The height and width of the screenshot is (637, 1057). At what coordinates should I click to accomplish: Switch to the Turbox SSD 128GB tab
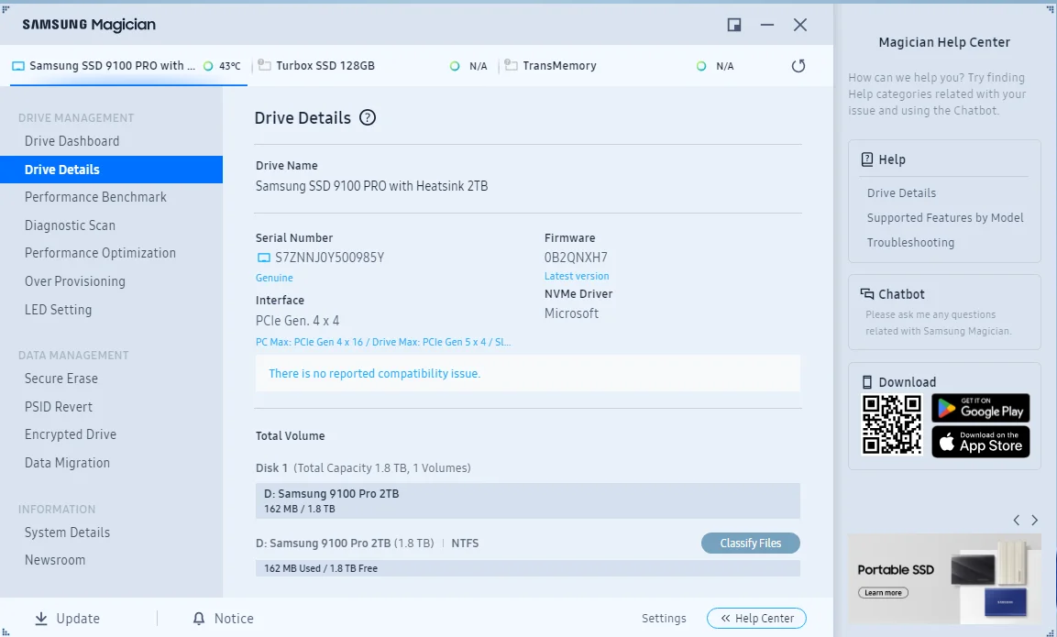coord(375,66)
